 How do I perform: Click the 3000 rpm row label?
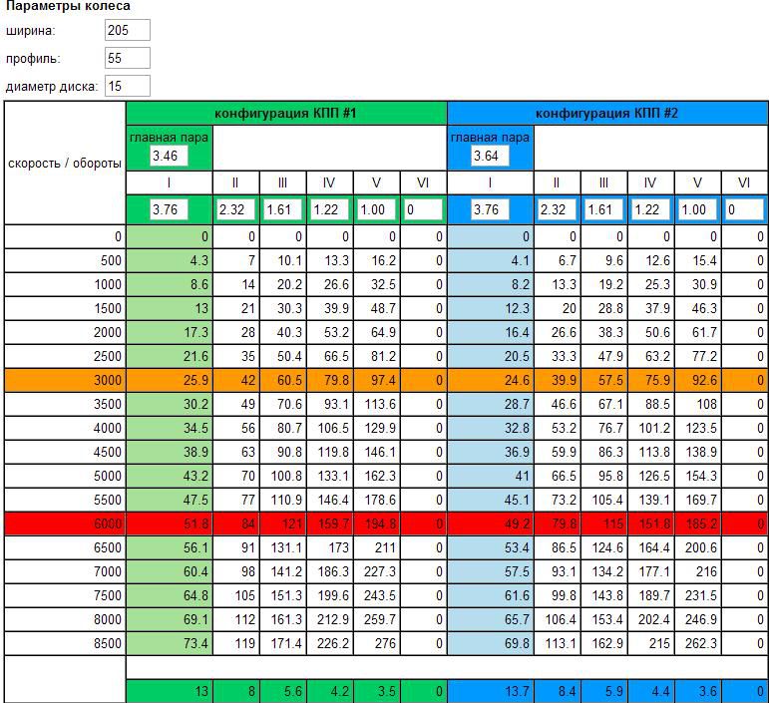[65, 380]
